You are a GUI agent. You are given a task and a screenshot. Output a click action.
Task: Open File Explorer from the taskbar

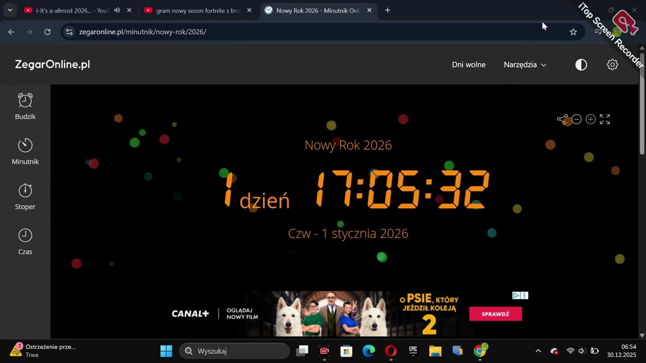tap(435, 351)
